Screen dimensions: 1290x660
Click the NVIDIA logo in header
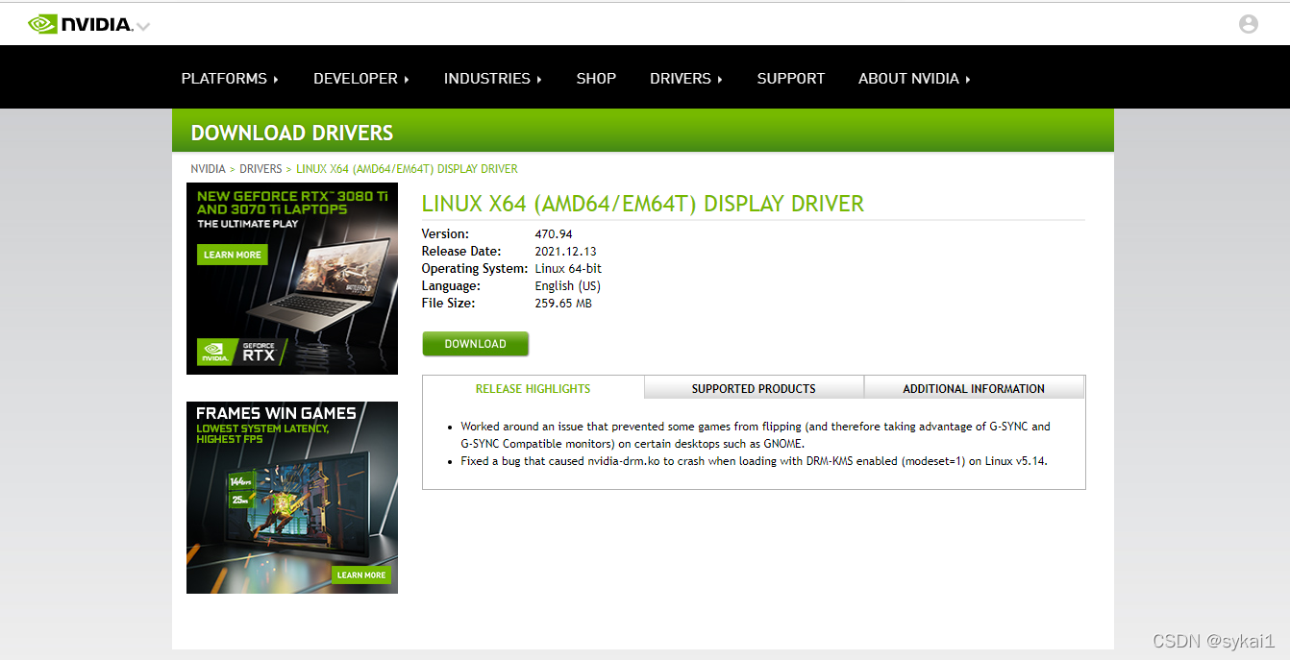click(80, 24)
